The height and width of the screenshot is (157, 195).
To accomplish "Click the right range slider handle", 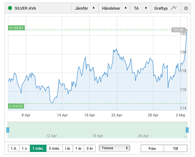I will click(187, 130).
